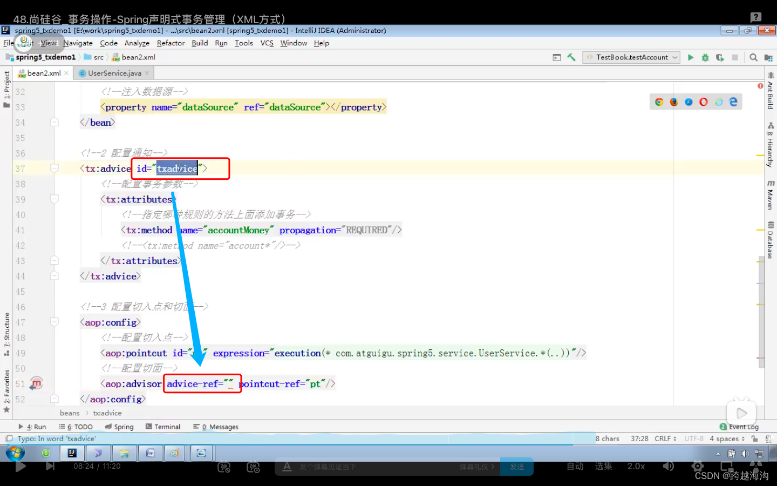777x486 pixels.
Task: Open Project Structure icon in toolbar
Action: click(x=768, y=57)
